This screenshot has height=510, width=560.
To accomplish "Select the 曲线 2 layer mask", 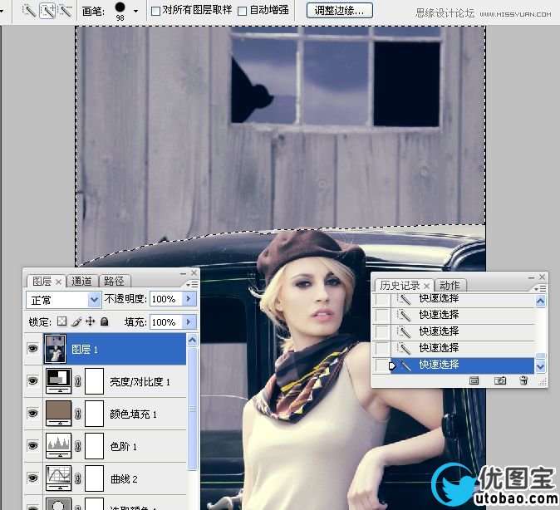I will [x=94, y=478].
